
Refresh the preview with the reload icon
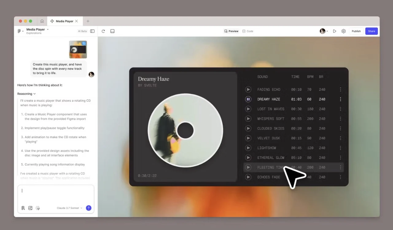[x=103, y=31]
